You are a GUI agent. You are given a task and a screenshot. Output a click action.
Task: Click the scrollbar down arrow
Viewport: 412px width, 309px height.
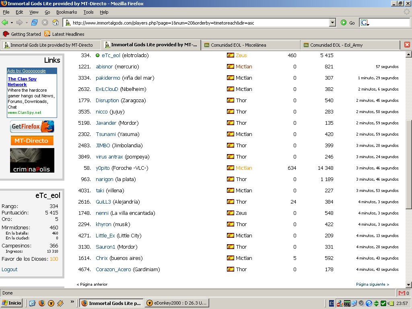coord(409,285)
